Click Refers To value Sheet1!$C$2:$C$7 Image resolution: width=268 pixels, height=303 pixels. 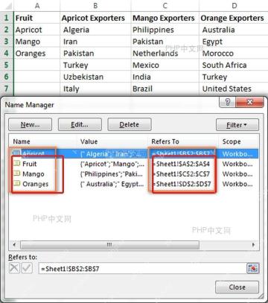(x=182, y=174)
